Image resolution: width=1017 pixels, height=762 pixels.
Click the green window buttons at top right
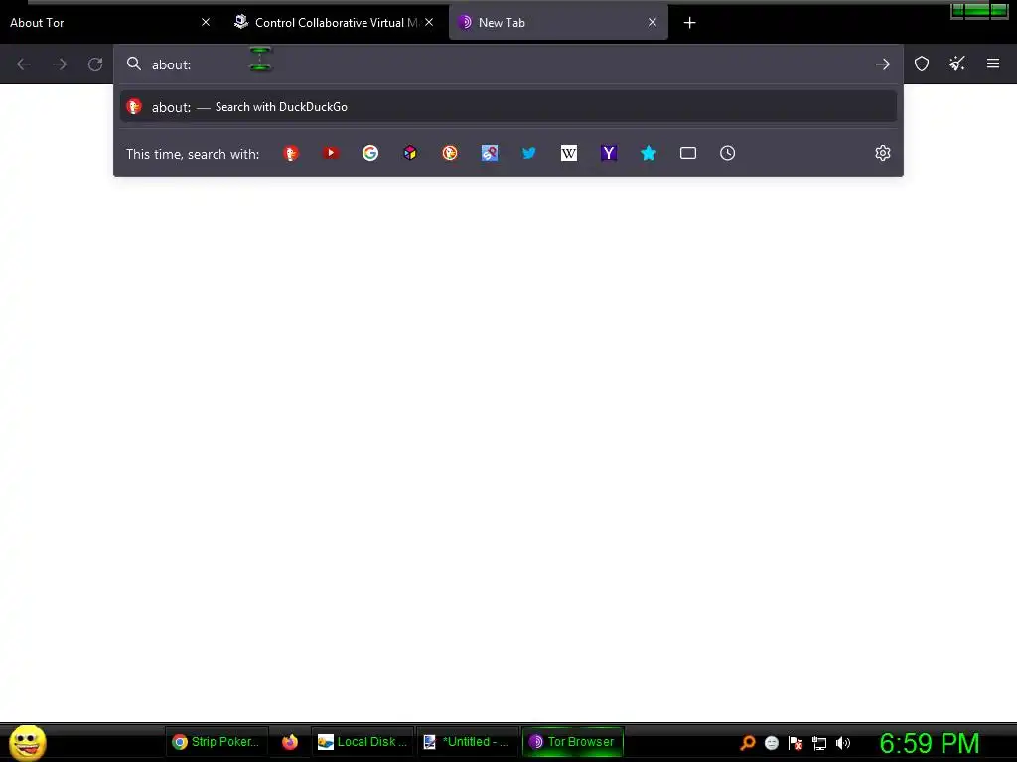point(978,10)
